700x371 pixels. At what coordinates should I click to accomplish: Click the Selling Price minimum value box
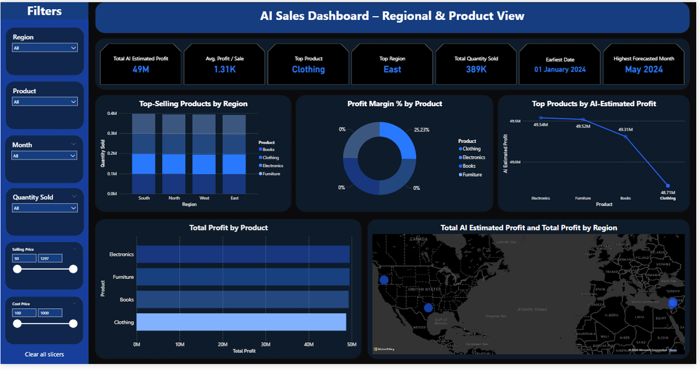24,258
